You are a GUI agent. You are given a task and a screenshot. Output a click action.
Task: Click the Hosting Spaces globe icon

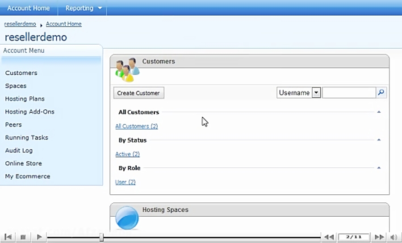click(x=127, y=218)
